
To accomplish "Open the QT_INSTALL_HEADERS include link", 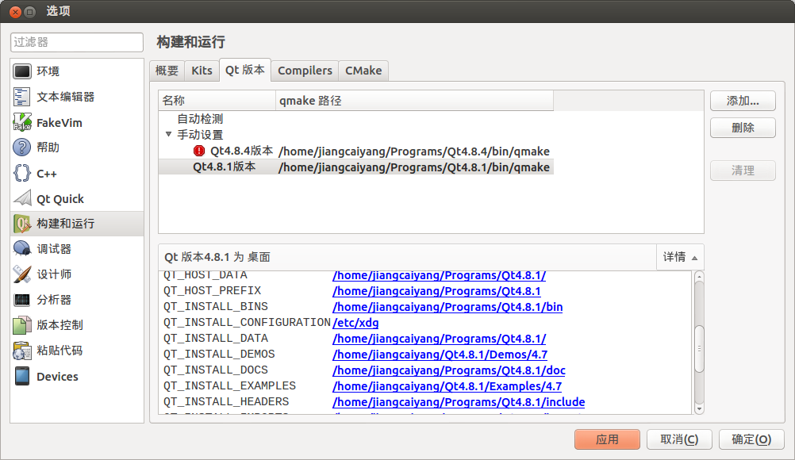I will pos(459,402).
